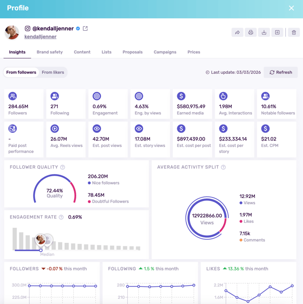The width and height of the screenshot is (303, 304).
Task: Switch to the From likers toggle
Action: (x=53, y=72)
